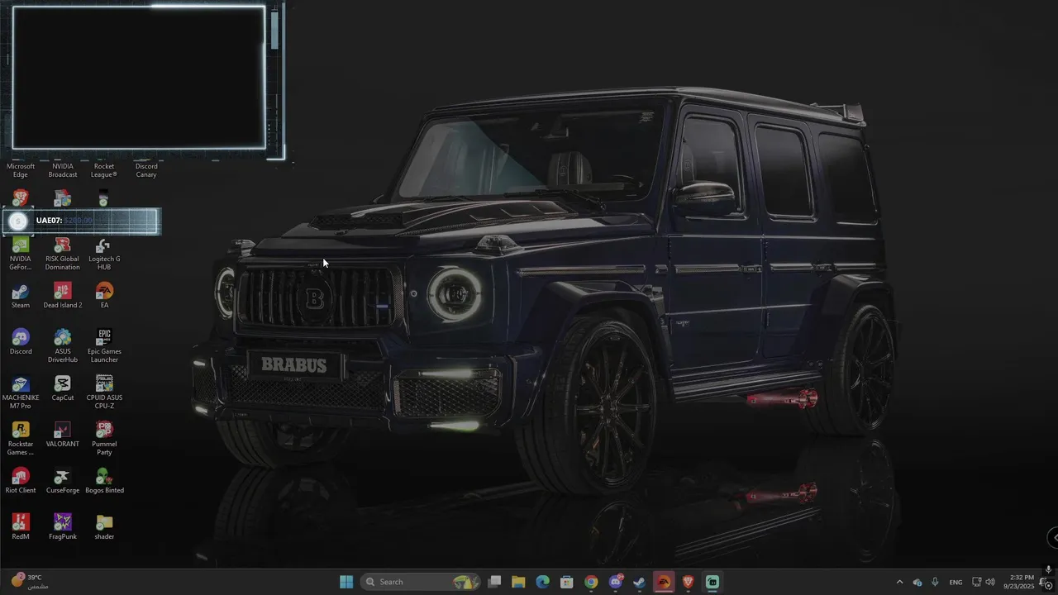Screen dimensions: 1058x595
Task: Open Google Chrome from the taskbar
Action: click(591, 582)
